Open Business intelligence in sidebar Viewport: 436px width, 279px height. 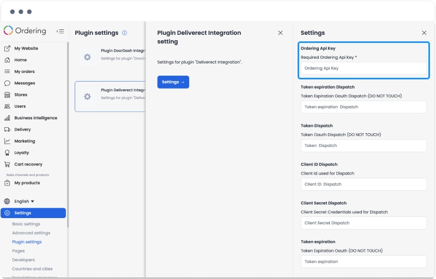36,118
